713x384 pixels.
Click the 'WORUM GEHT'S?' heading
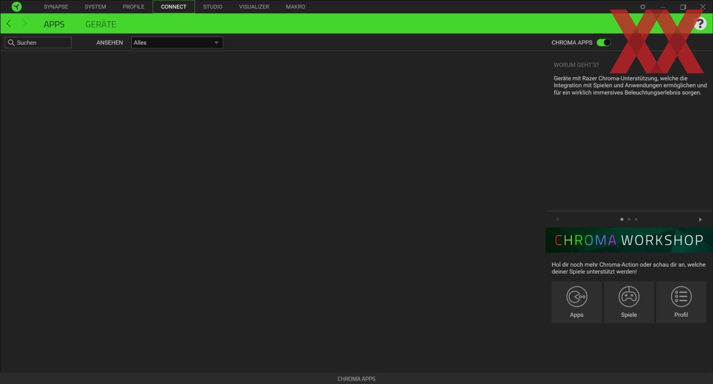pyautogui.click(x=576, y=65)
